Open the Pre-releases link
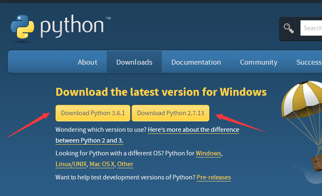 pyautogui.click(x=214, y=177)
